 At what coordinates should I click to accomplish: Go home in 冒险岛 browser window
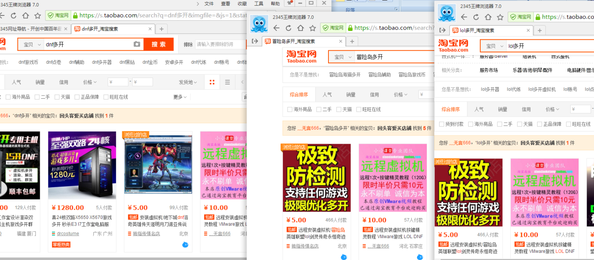point(300,28)
